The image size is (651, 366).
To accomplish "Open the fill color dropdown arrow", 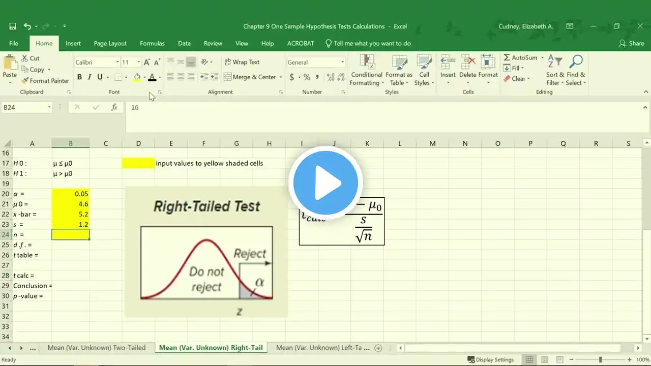I will click(144, 77).
